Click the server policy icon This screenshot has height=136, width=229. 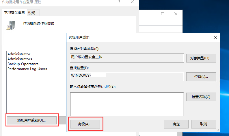(11, 25)
